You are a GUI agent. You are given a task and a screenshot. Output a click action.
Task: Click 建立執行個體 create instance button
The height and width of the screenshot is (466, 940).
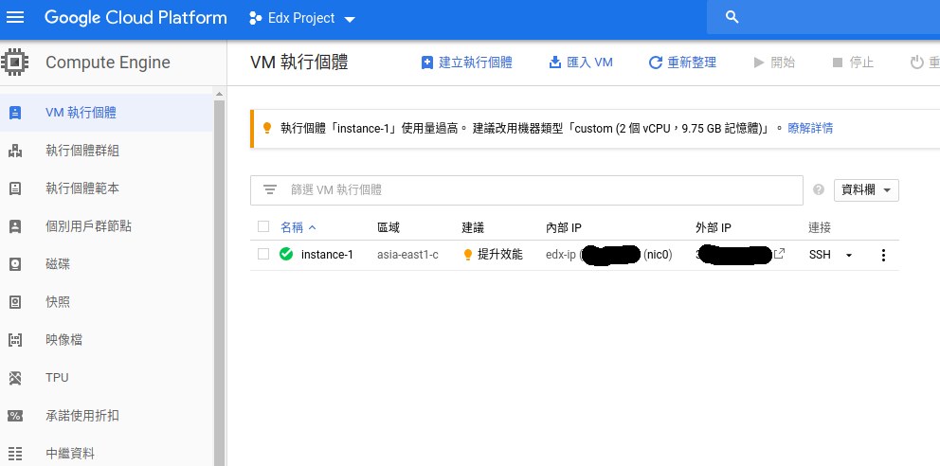[467, 63]
